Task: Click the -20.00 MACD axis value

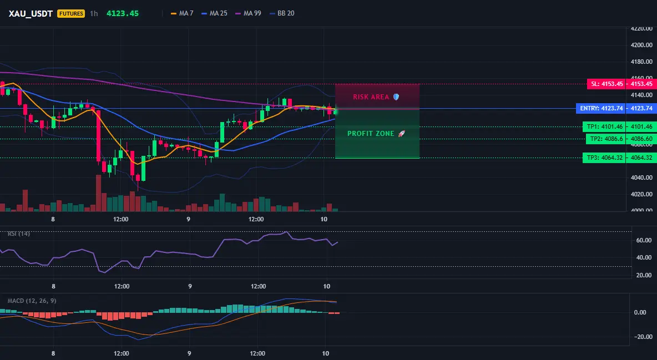Action: [x=642, y=337]
